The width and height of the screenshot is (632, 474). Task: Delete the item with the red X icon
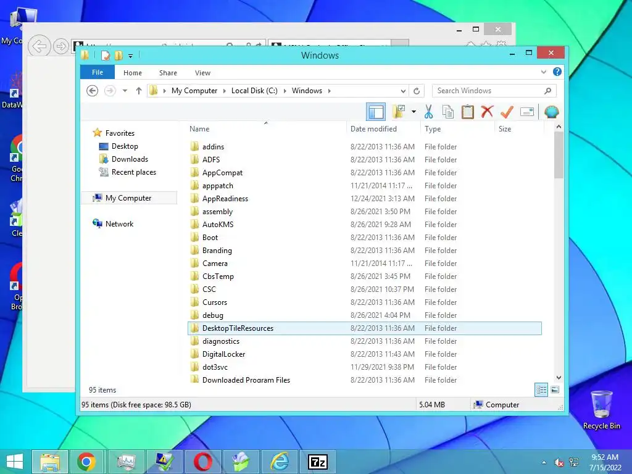pos(488,112)
